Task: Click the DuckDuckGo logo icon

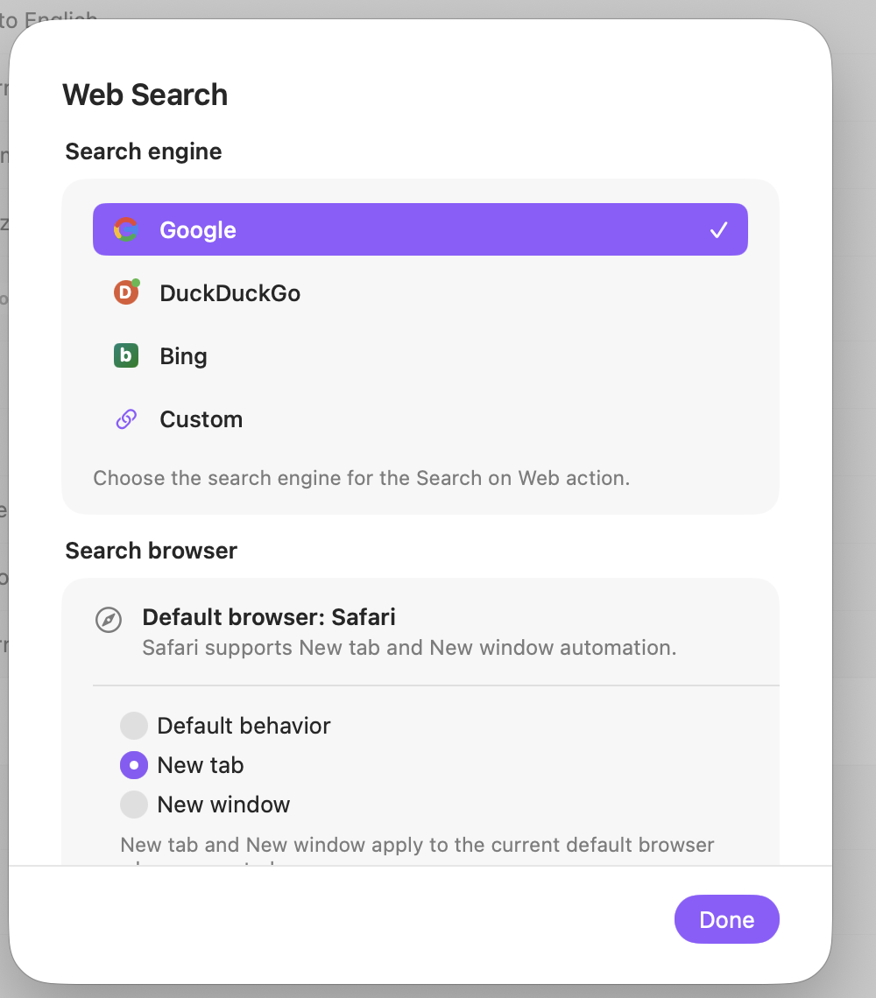Action: coord(126,292)
